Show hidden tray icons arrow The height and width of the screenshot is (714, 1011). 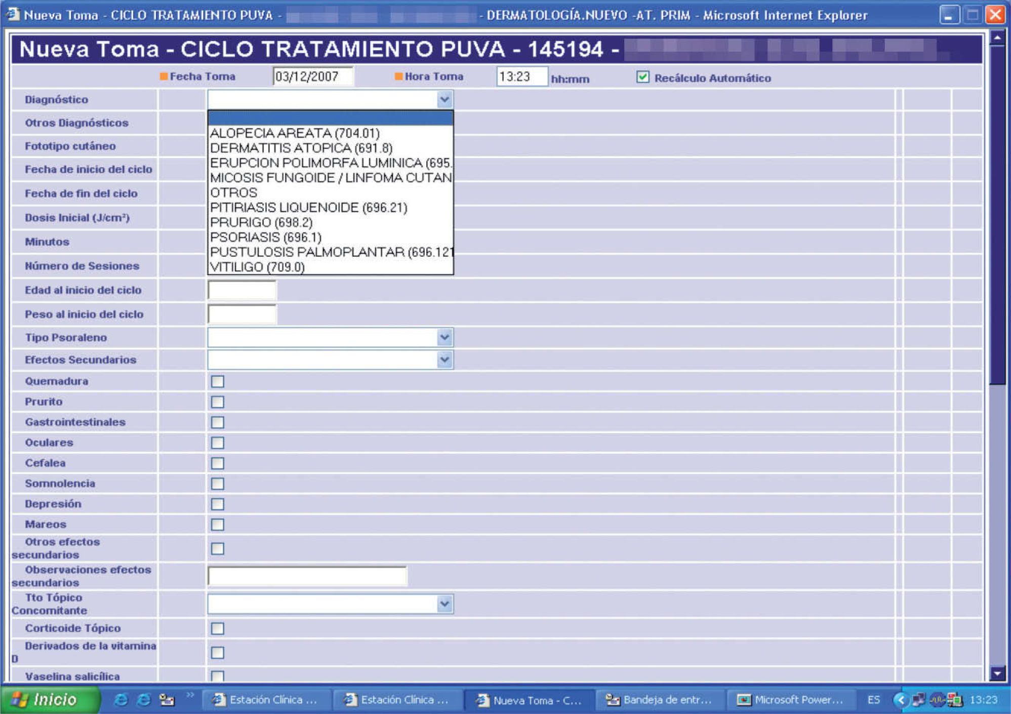(x=901, y=699)
